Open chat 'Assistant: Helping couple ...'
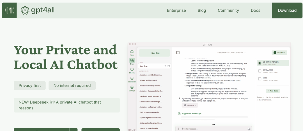303x131 pixels. coord(151,86)
